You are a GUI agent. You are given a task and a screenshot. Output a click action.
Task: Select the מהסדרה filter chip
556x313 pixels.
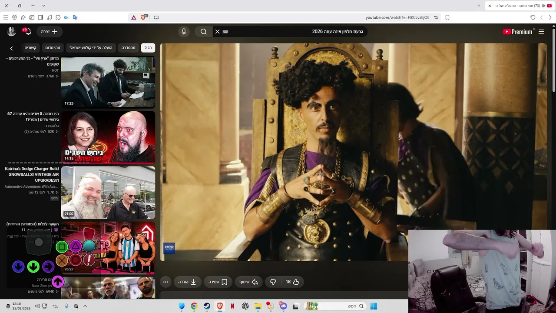[128, 48]
